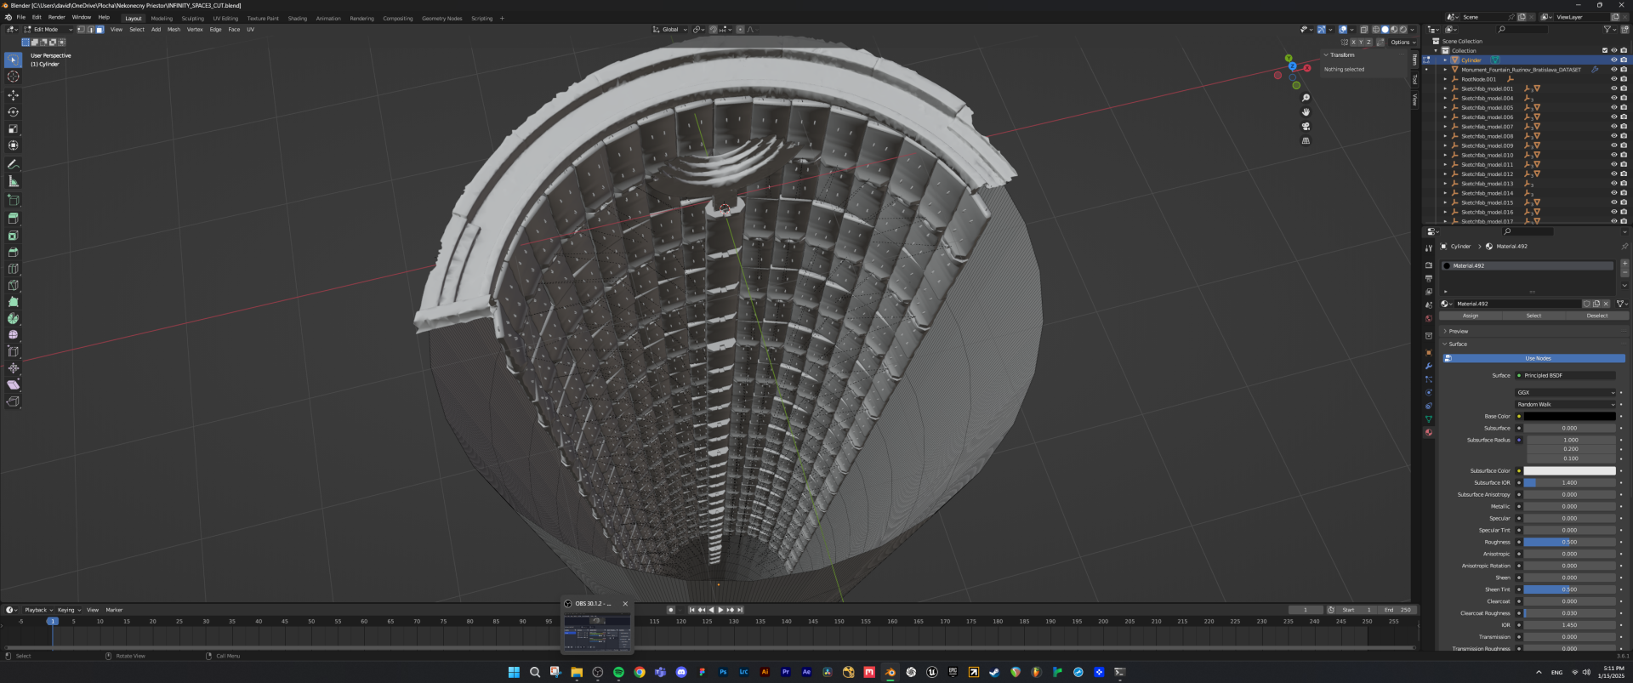Select the Extrude Region tool

(13, 219)
